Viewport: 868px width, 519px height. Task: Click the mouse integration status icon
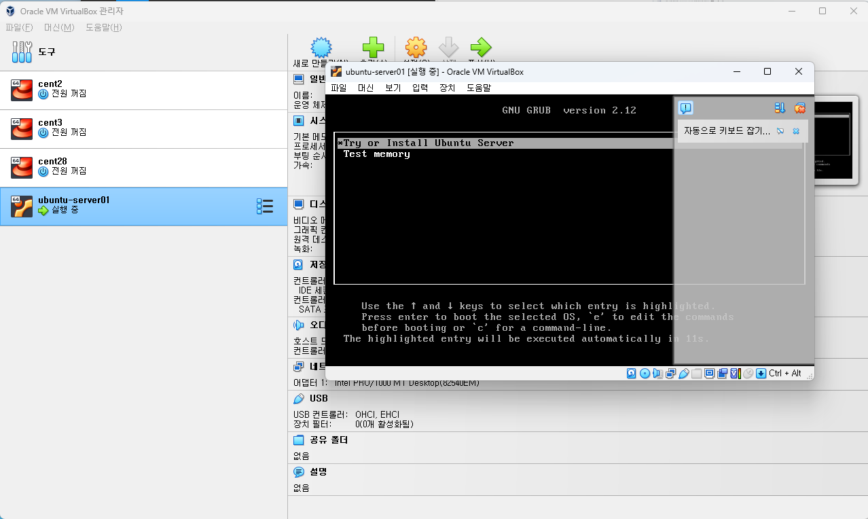tap(748, 374)
